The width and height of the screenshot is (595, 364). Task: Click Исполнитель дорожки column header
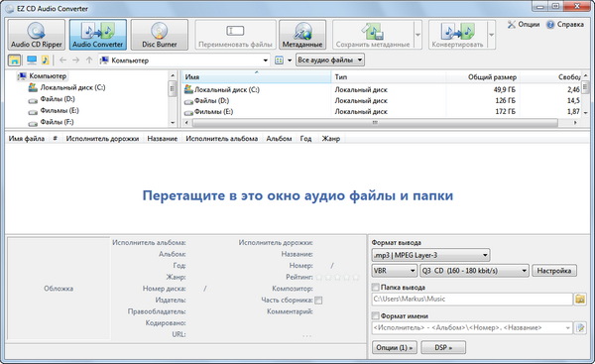click(102, 139)
